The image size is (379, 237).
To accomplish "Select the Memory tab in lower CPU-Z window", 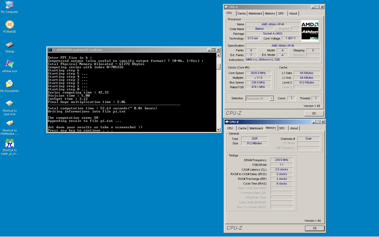I will pos(271,128).
